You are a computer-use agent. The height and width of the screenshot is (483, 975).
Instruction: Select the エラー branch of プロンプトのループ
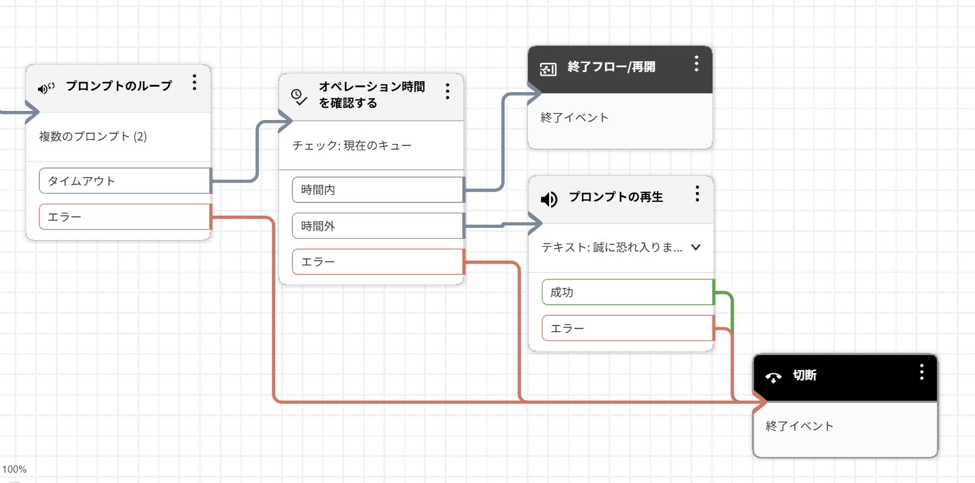(124, 217)
